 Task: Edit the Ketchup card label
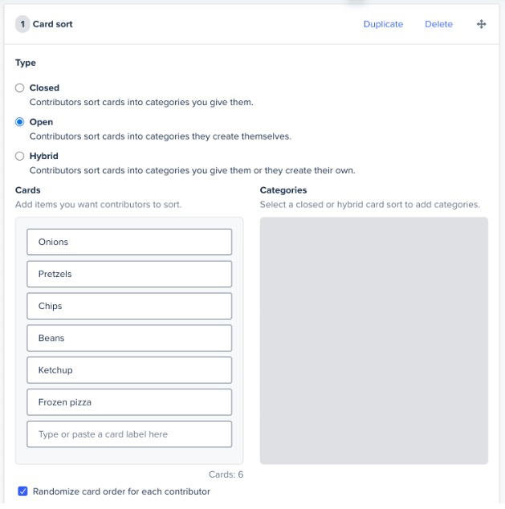click(x=129, y=370)
